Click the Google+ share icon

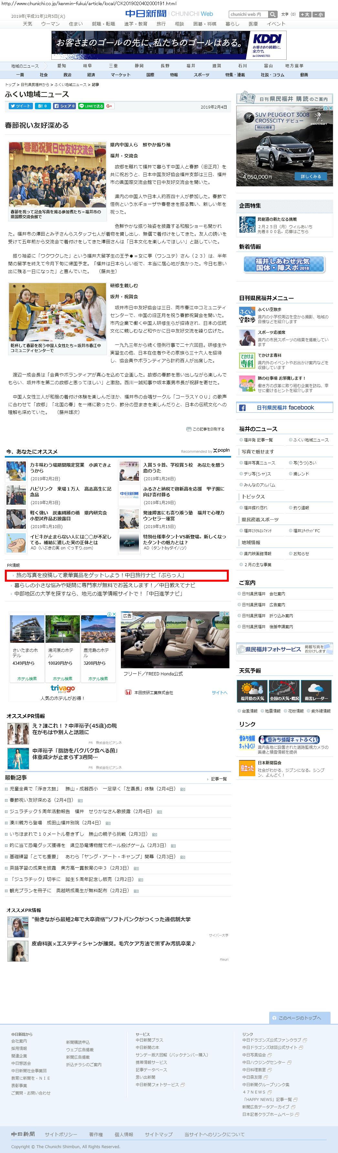tap(109, 106)
